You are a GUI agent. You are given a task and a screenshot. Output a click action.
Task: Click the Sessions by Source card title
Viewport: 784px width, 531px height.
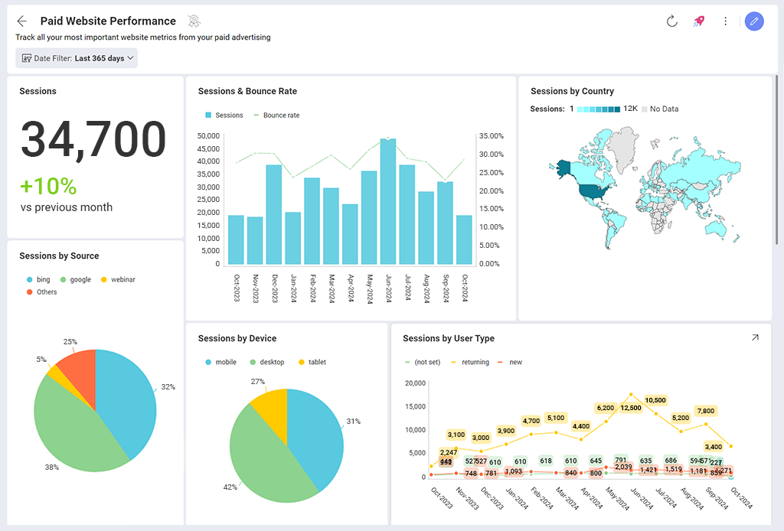point(59,256)
